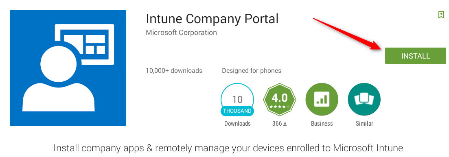Click the Intune Company Portal title

(212, 19)
